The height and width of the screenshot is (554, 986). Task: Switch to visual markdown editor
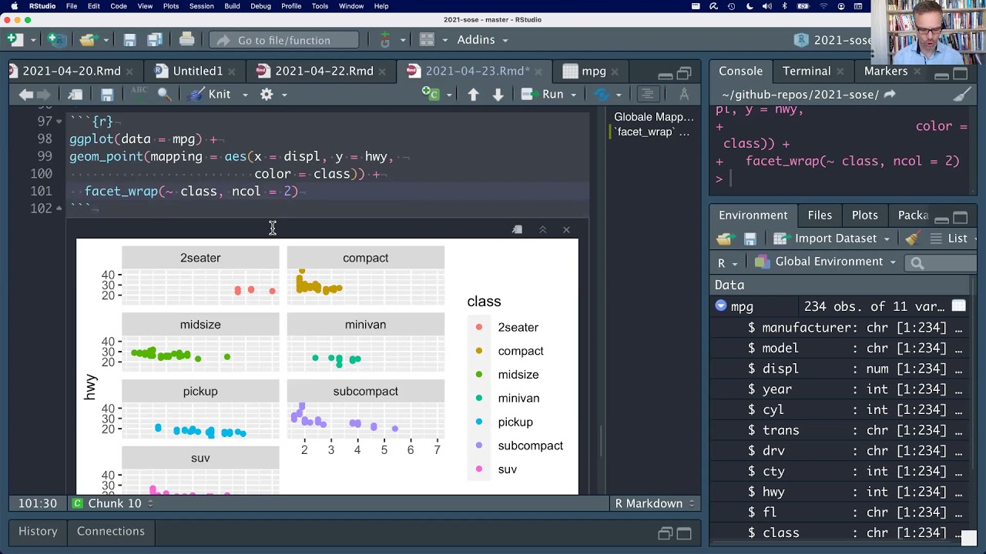(683, 94)
